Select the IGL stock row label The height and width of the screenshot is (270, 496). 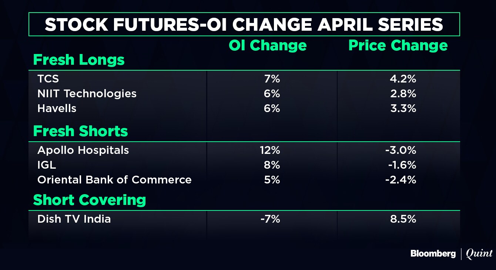(47, 165)
